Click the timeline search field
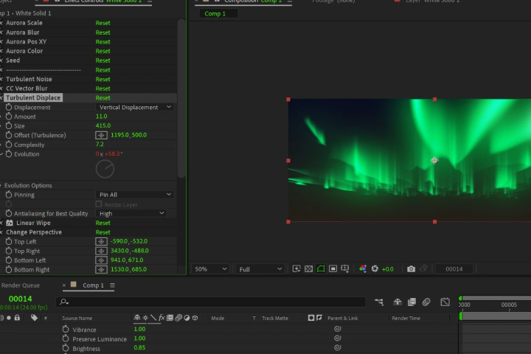 [211, 302]
